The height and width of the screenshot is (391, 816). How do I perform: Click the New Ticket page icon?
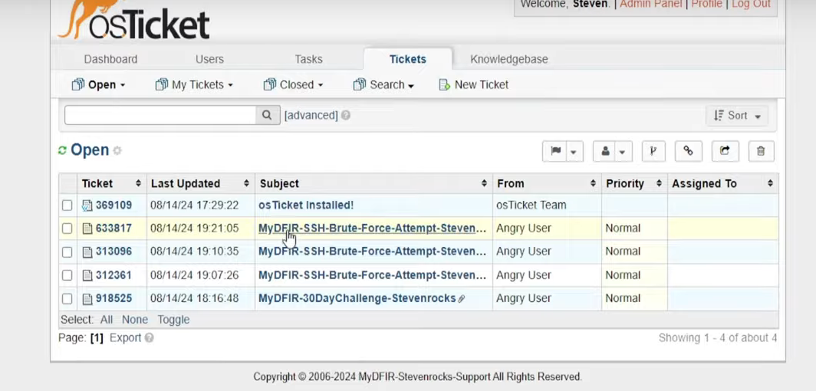coord(445,85)
